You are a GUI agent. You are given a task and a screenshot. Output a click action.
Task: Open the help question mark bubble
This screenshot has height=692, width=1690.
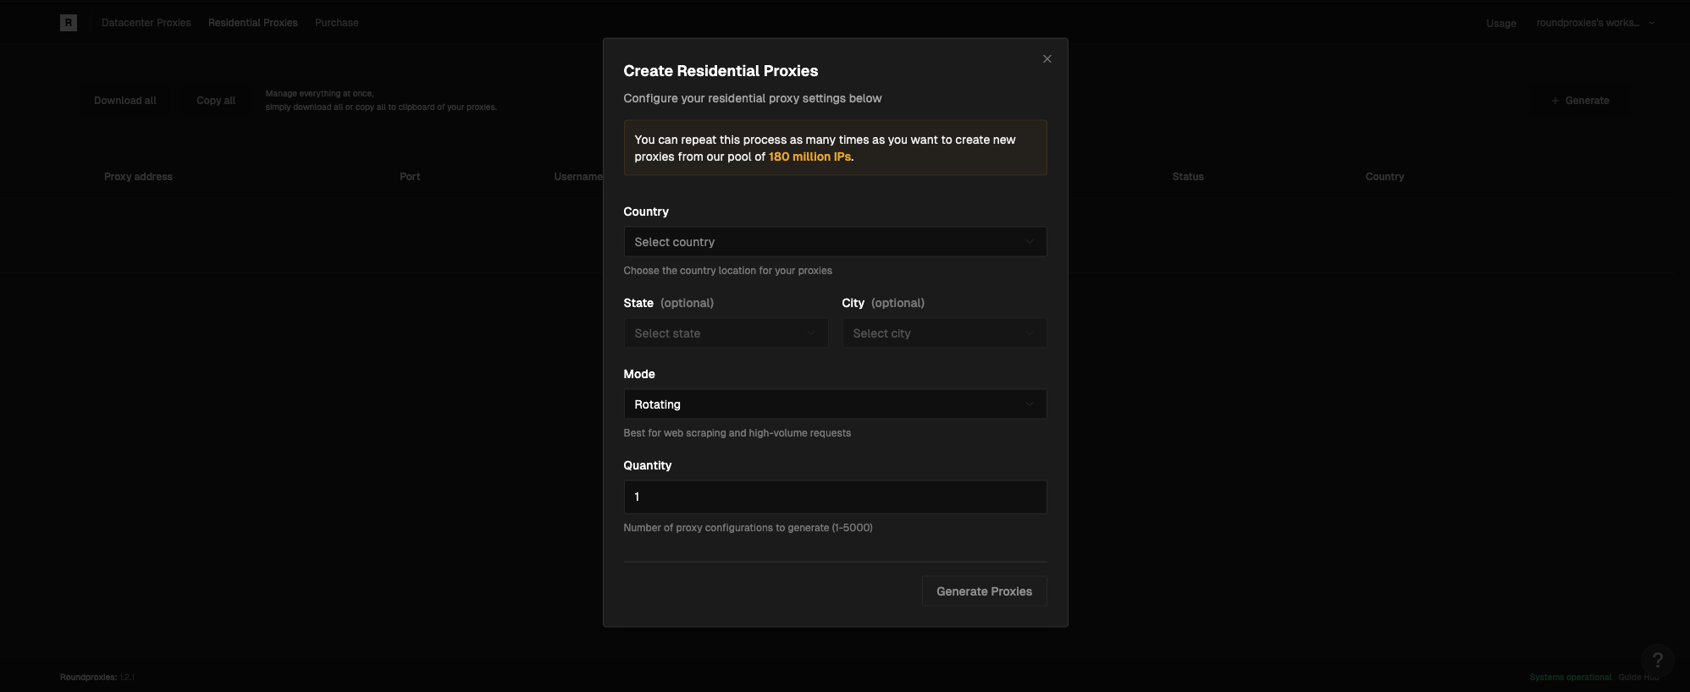point(1657,660)
